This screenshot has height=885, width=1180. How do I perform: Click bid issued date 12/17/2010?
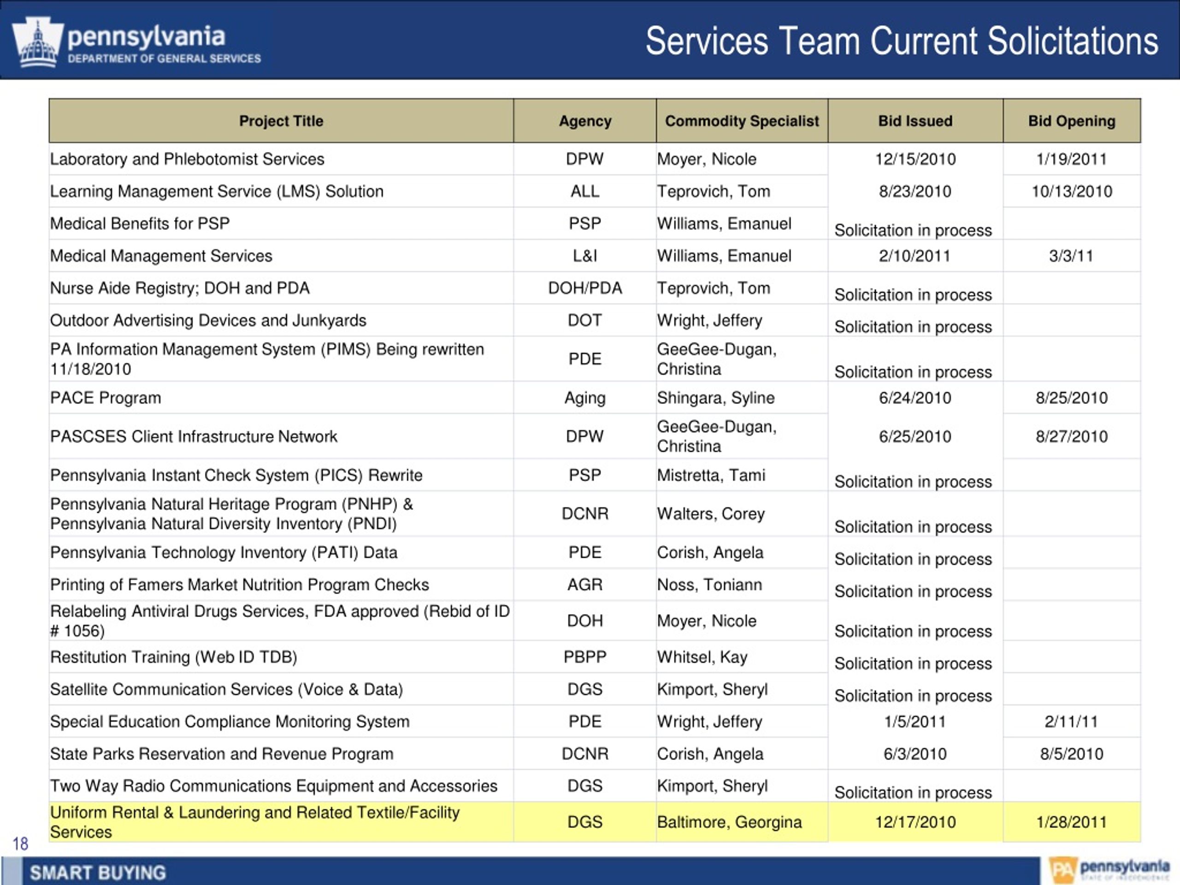coord(915,822)
